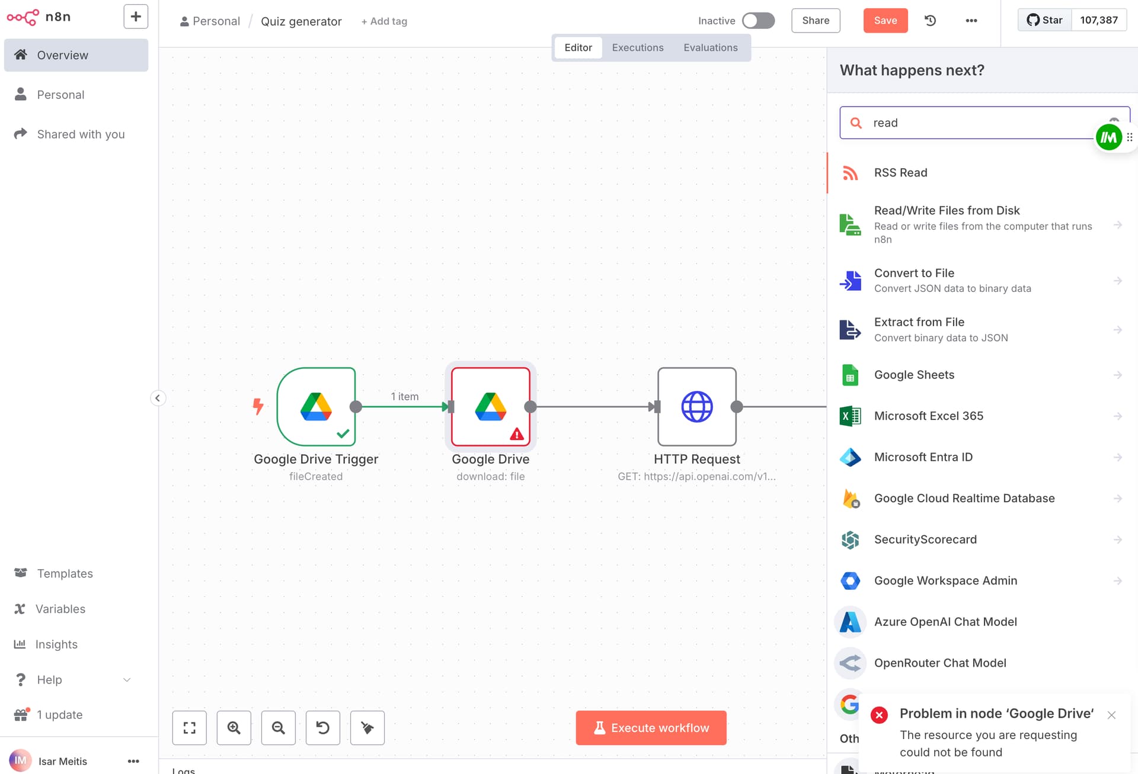
Task: Click Execute workflow button
Action: 651,728
